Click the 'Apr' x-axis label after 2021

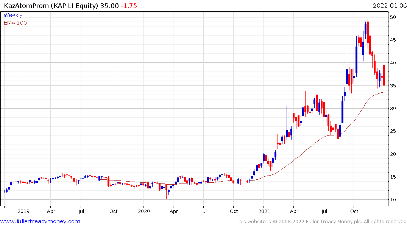(294, 211)
